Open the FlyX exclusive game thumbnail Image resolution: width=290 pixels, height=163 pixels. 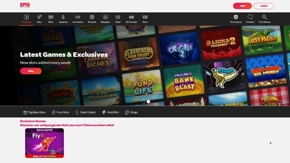pos(44,143)
